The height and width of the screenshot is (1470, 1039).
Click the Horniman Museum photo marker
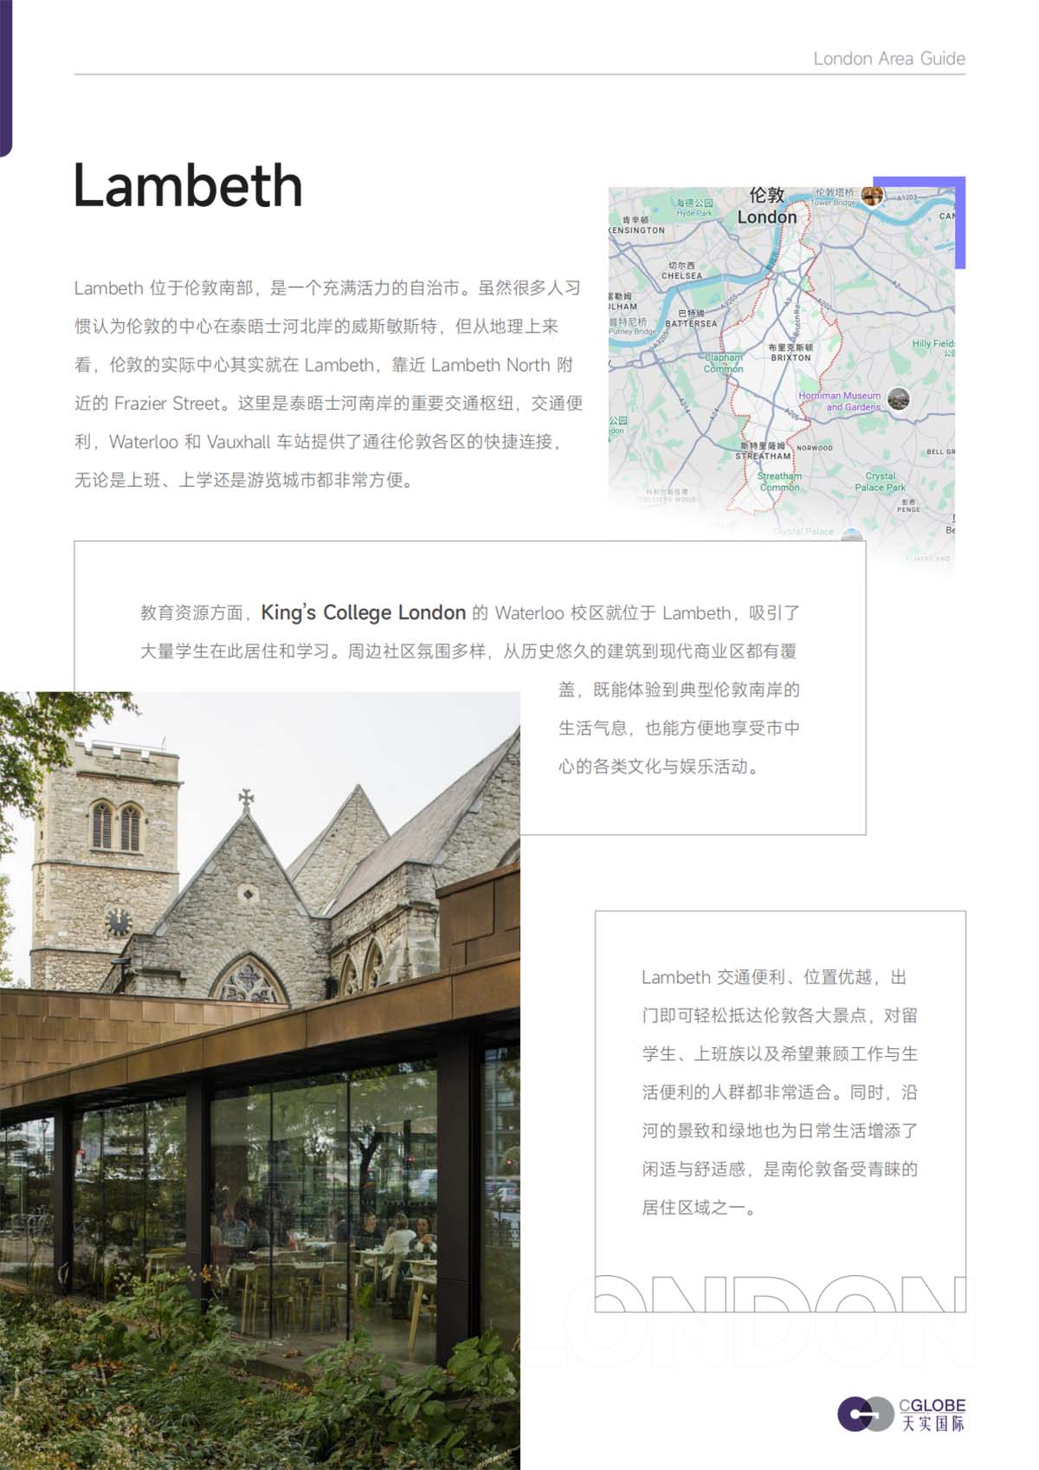(x=899, y=398)
